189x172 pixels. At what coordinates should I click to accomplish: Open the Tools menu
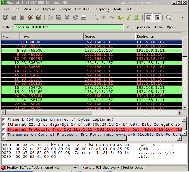117,9
